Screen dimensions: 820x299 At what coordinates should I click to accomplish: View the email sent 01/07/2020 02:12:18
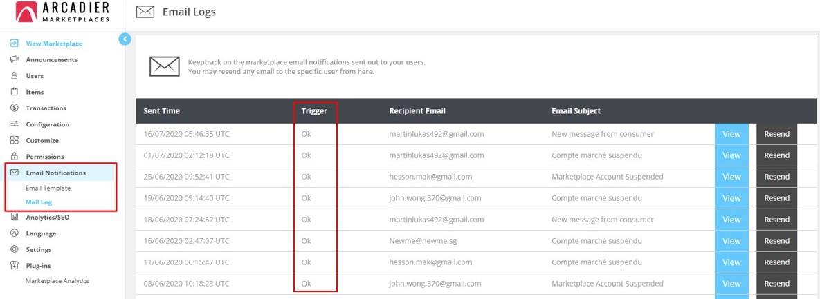point(731,155)
